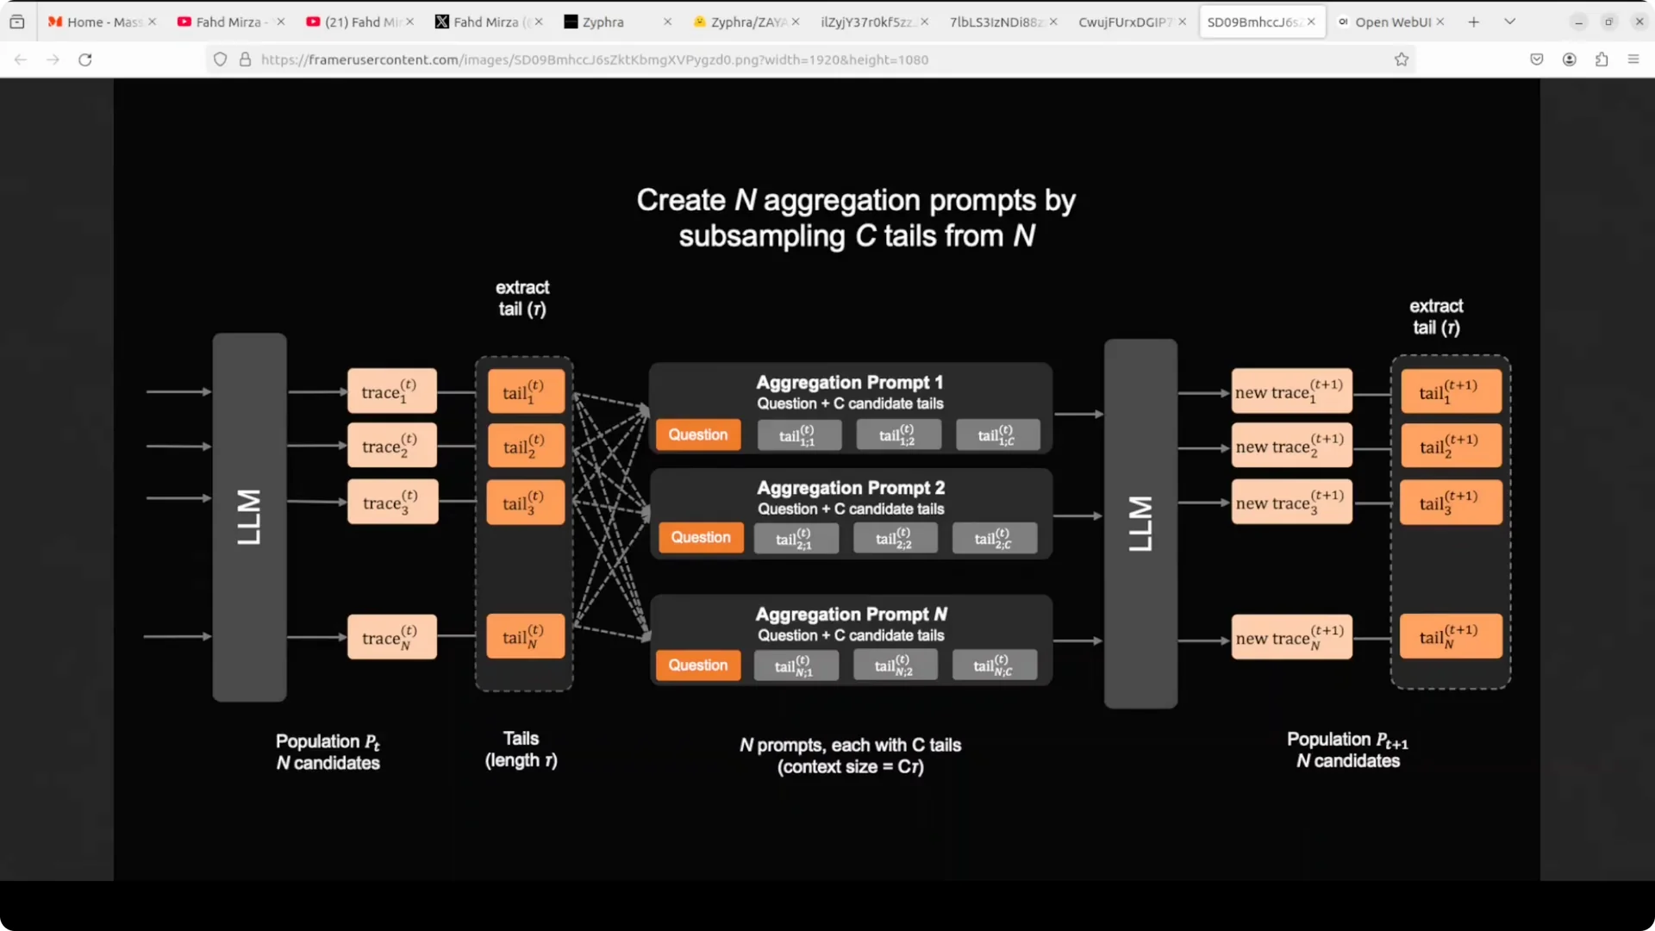1655x931 pixels.
Task: Open tracking protection shield panel
Action: (221, 59)
